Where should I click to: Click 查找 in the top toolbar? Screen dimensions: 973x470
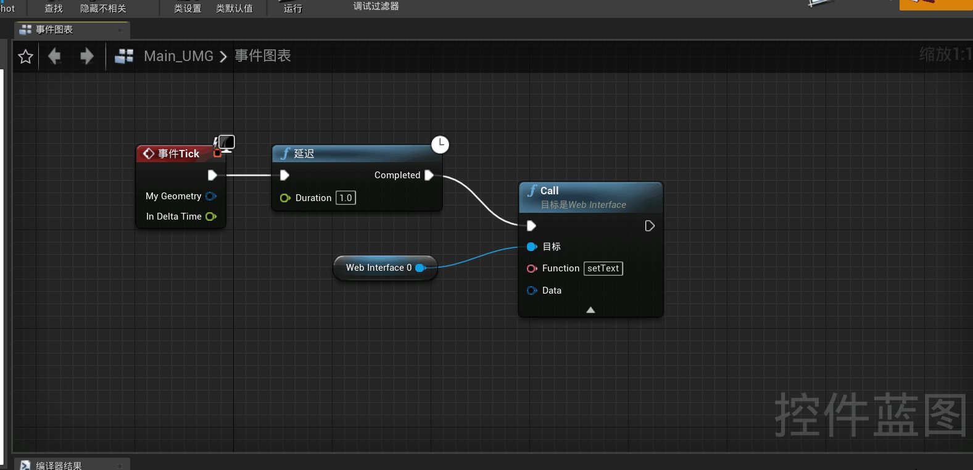54,8
